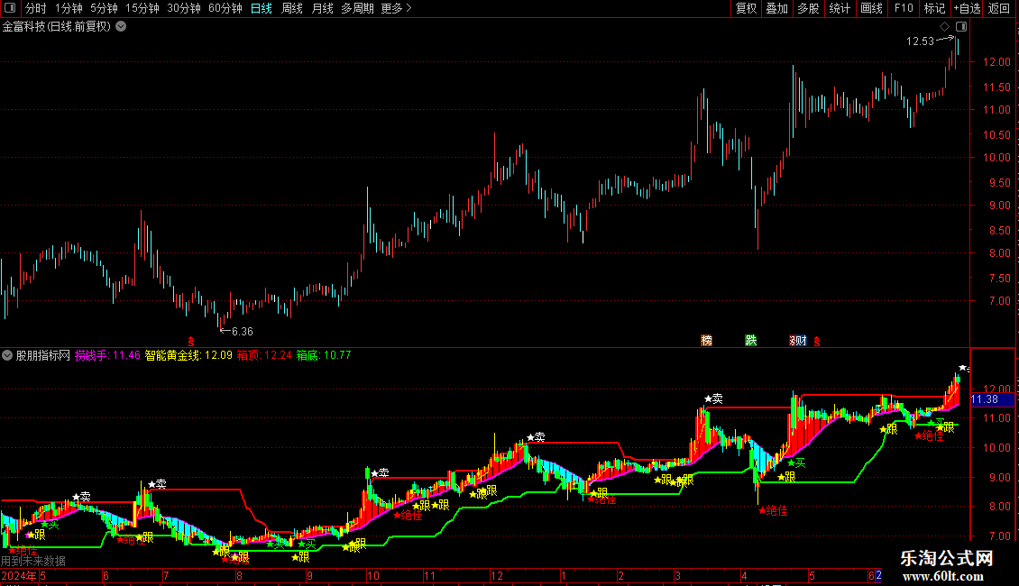Select the 日线 daily period tab
The width and height of the screenshot is (1019, 586).
click(262, 8)
